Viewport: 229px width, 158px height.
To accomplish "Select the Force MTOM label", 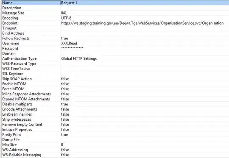I will 13,89.
